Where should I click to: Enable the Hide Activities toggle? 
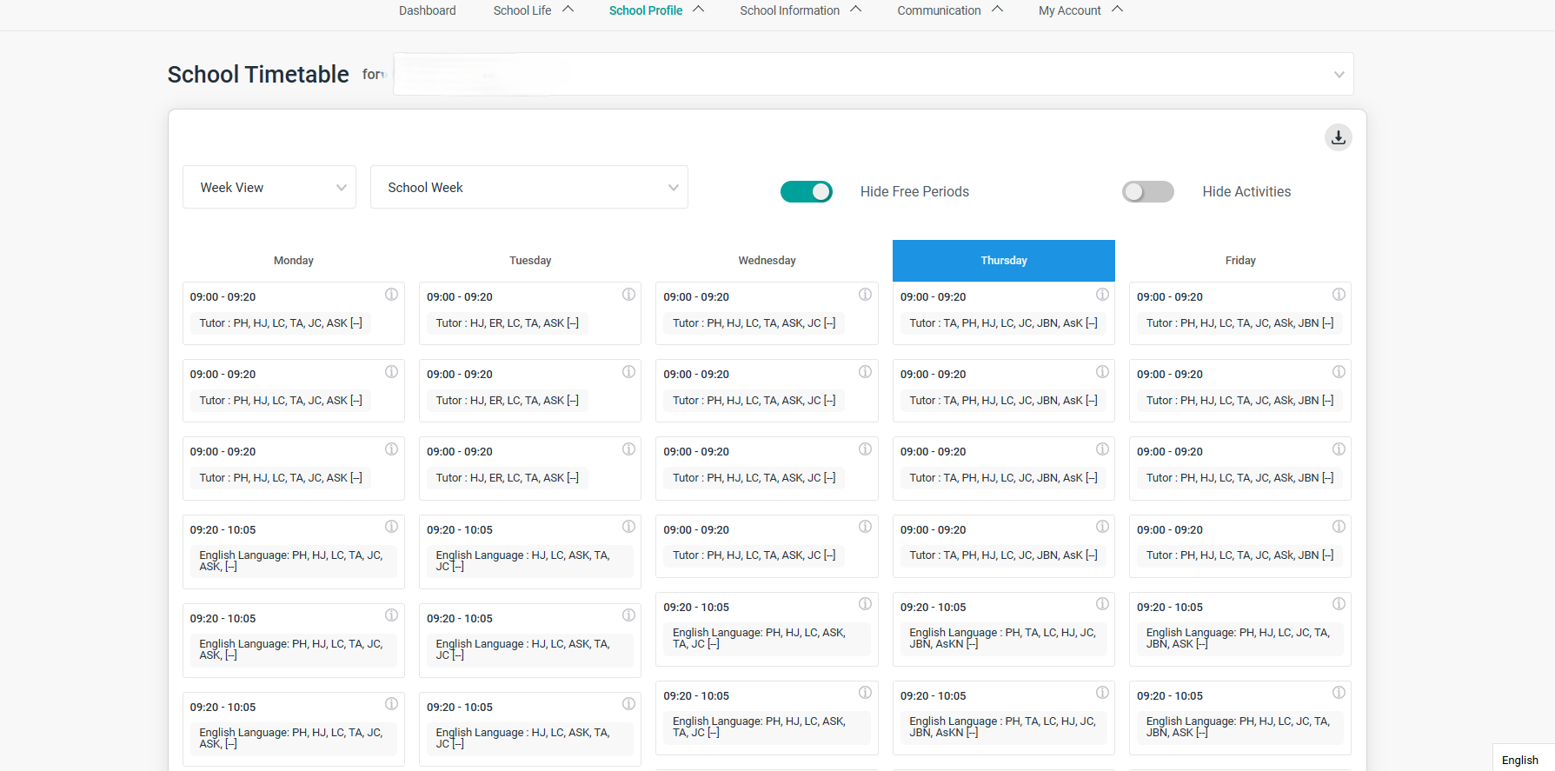click(x=1147, y=191)
